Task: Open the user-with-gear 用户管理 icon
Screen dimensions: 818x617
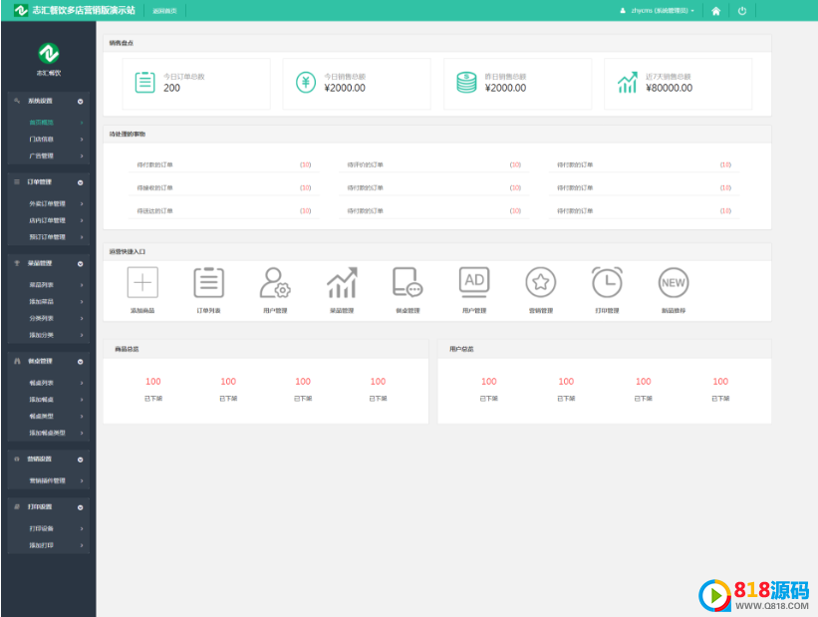Action: point(275,283)
